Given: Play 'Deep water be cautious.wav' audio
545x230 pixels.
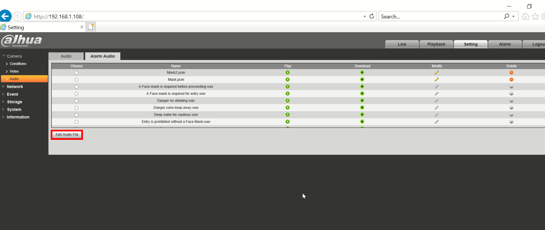Looking at the screenshot, I should (287, 115).
